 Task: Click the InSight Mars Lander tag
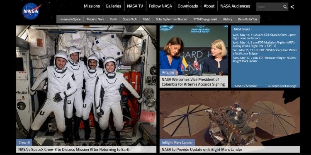177,142
